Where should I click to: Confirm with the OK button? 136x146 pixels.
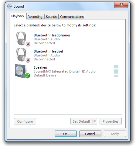pos(66,134)
